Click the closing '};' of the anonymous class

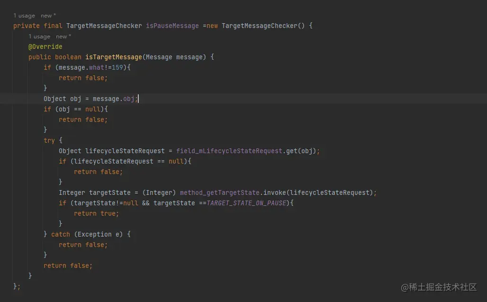pos(17,286)
